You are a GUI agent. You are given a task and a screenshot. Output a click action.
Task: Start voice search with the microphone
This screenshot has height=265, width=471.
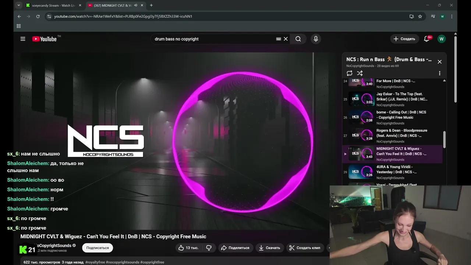click(x=316, y=39)
